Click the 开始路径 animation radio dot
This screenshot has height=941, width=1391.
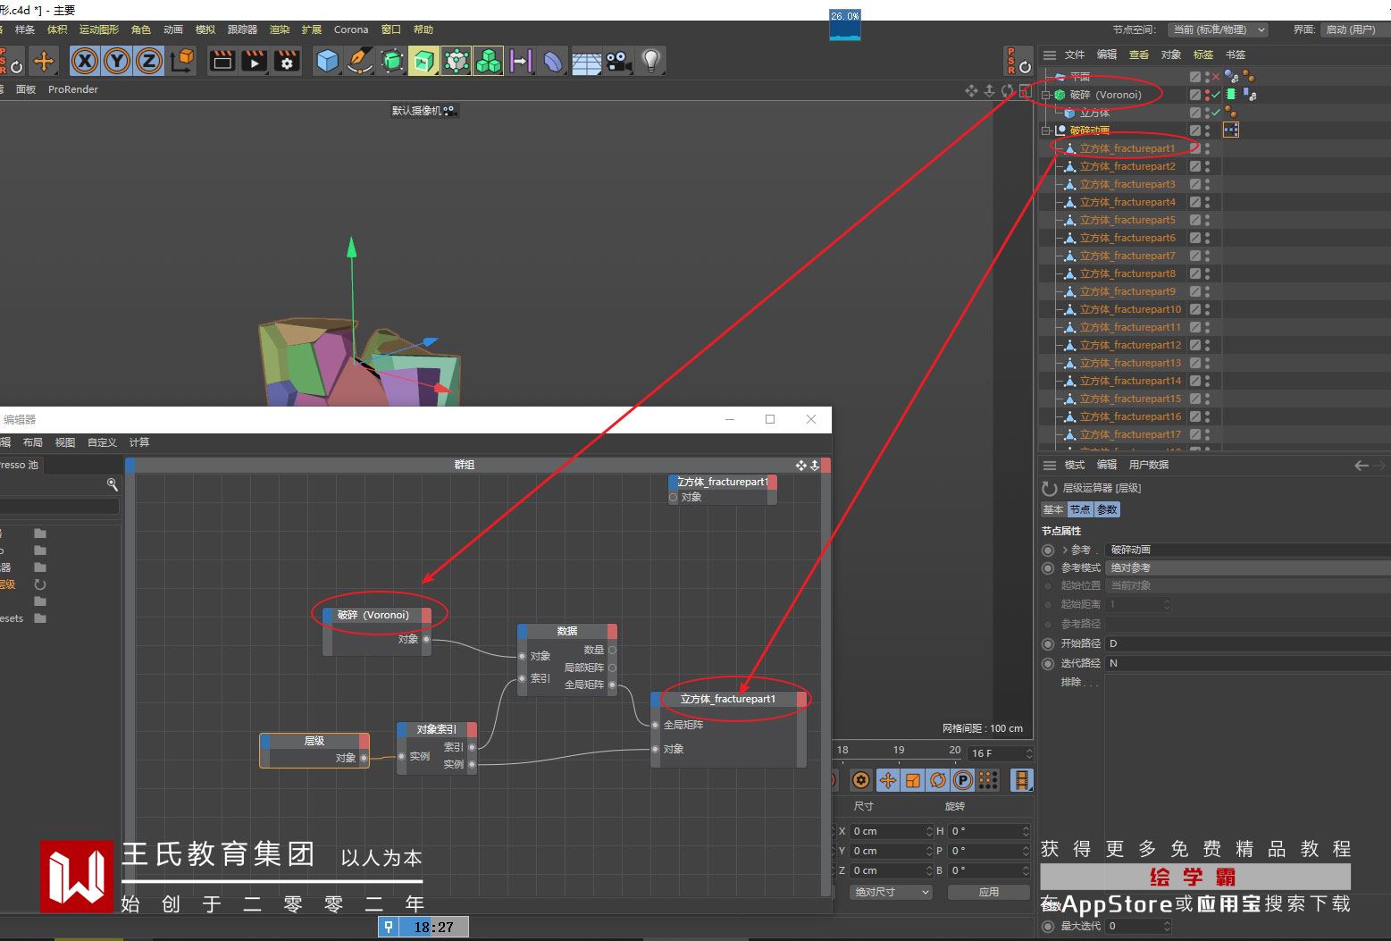click(x=1048, y=643)
